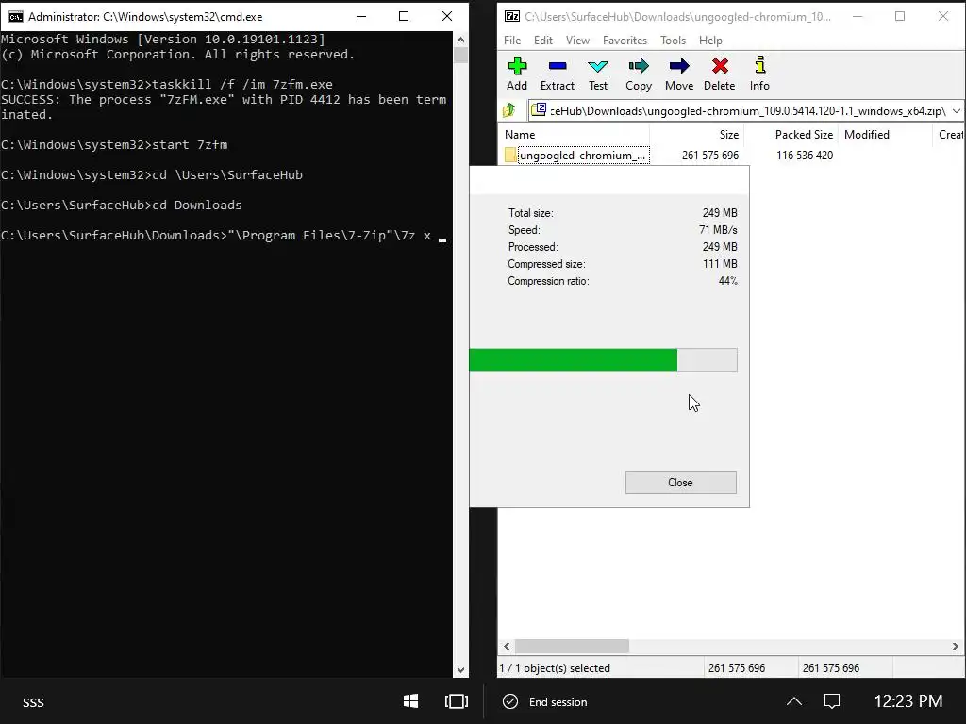966x724 pixels.
Task: Open Task View in the taskbar
Action: [x=457, y=701]
